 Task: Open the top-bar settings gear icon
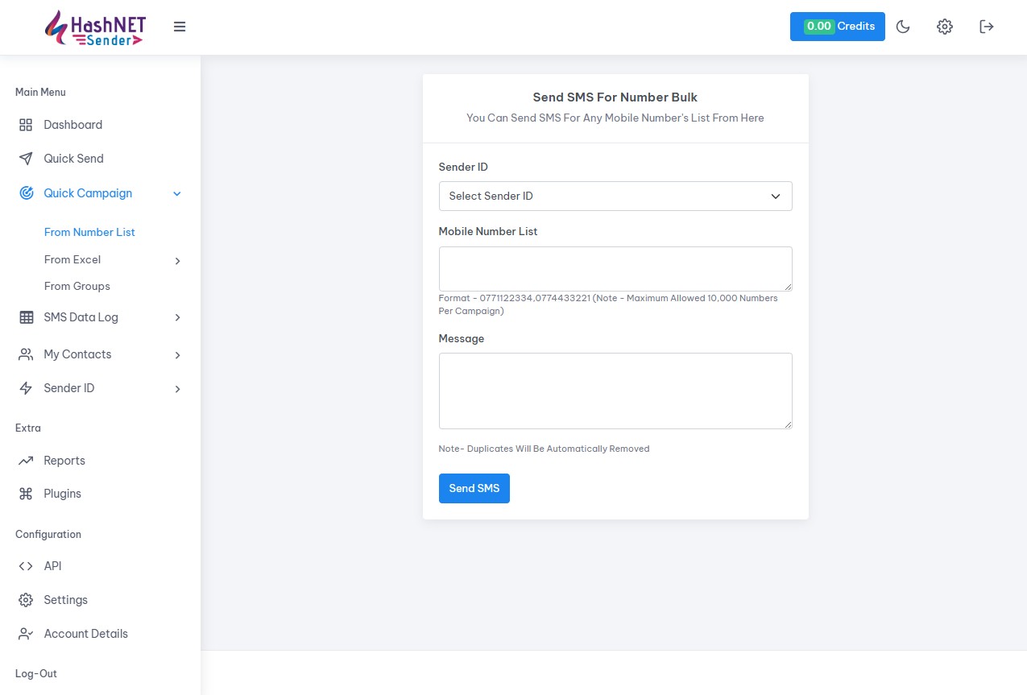click(944, 27)
